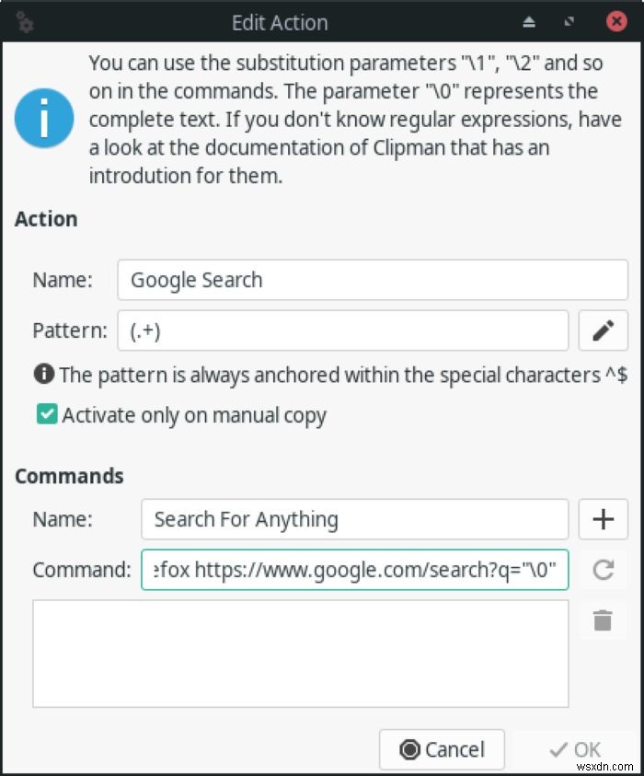Viewport: 644px width, 776px height.
Task: Open the window menu via the gear icon
Action: 25,22
